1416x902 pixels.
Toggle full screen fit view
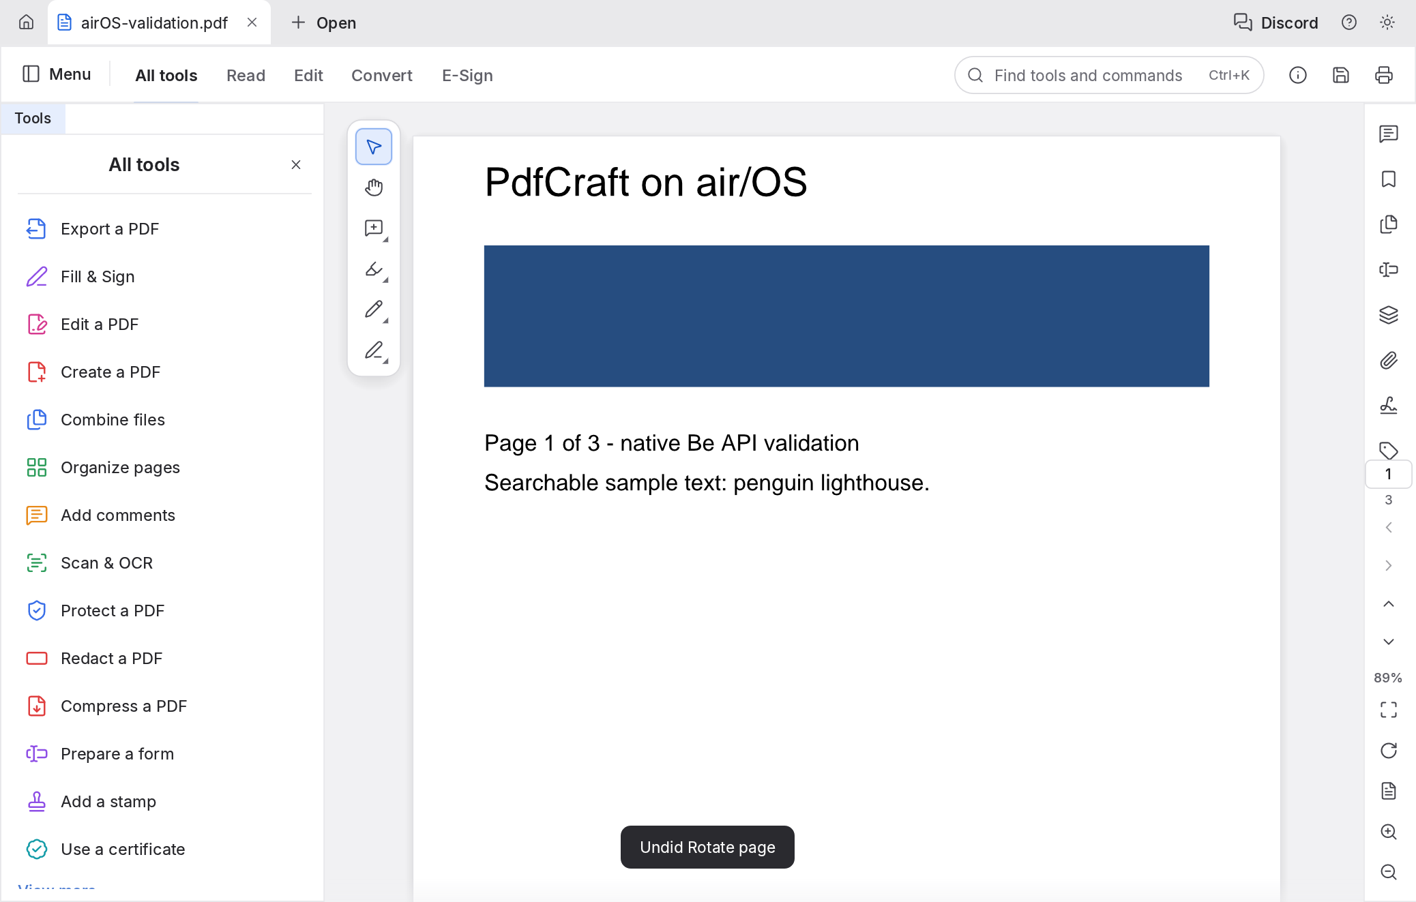coord(1388,710)
